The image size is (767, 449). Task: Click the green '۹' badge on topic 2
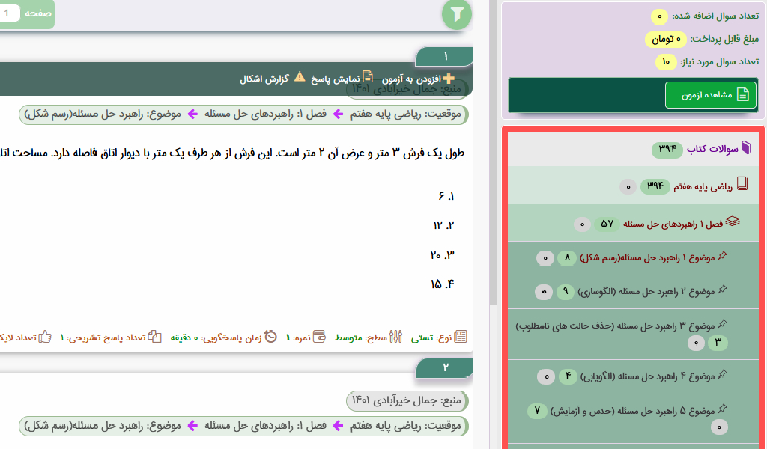point(565,292)
